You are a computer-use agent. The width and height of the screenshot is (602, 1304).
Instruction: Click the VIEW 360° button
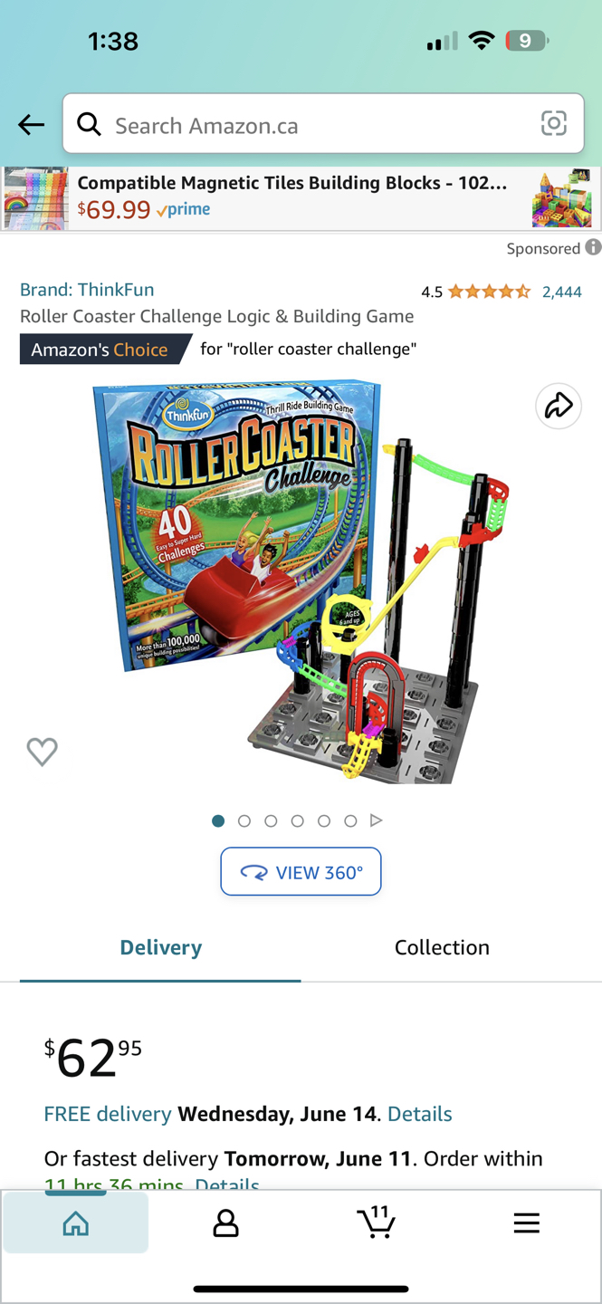(301, 871)
